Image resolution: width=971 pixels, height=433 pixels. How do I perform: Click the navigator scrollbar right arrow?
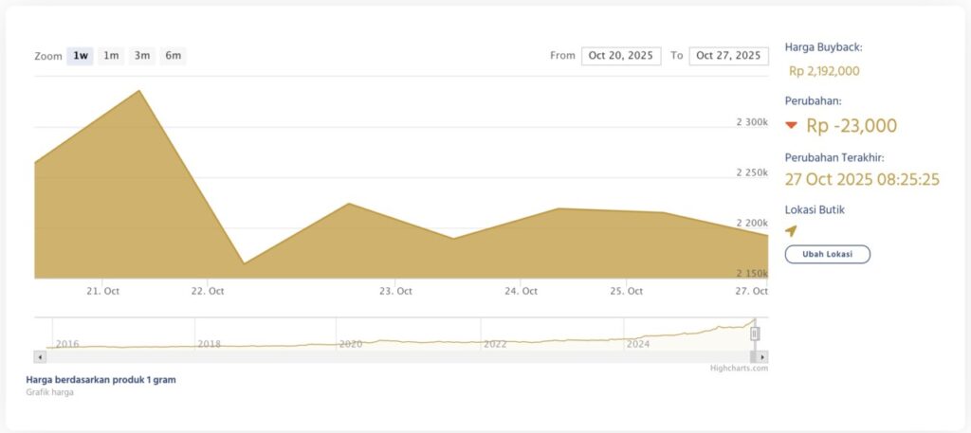click(x=763, y=357)
